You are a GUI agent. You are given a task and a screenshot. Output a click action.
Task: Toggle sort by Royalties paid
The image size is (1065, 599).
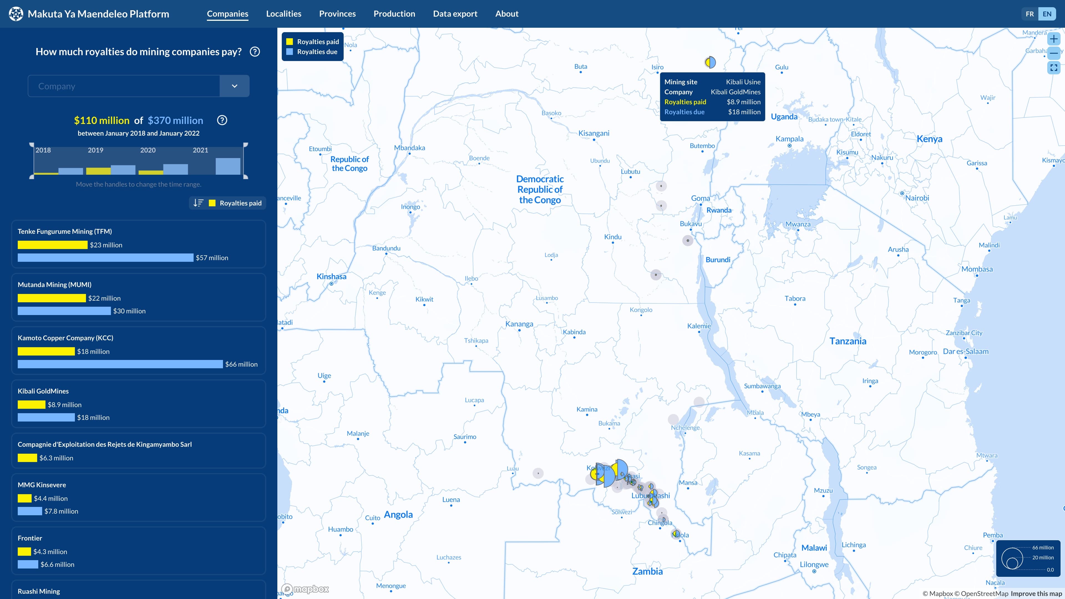click(228, 203)
